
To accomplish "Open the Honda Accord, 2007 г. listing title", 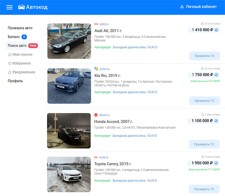I will point(114,122).
